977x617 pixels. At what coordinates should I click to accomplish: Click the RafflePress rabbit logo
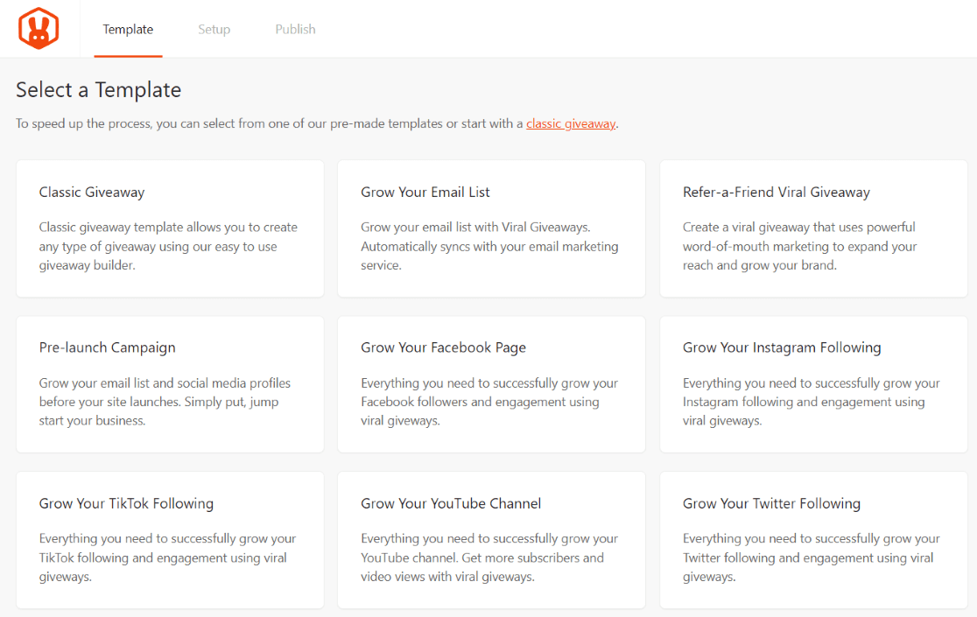click(39, 29)
